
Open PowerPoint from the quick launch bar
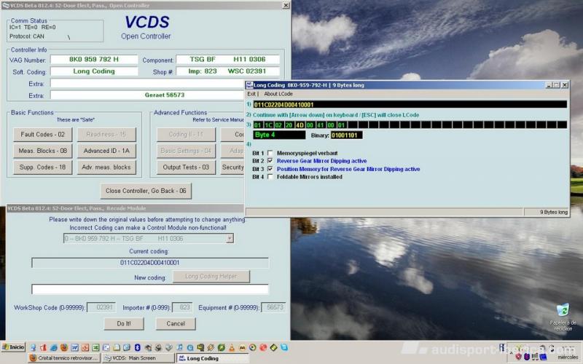[x=85, y=348]
